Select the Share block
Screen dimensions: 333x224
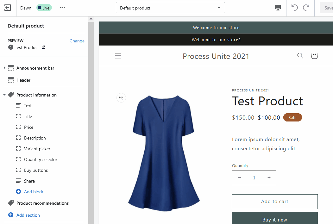29,181
